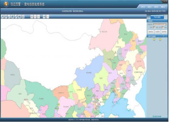Image resolution: width=169 pixels, height=122 pixels.
Task: Select the zoom-in magnifier tool
Action: 2,16
